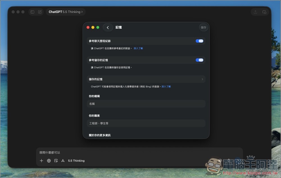Click 關於你的更多資訊 heading
This screenshot has width=281, height=178.
[100, 135]
